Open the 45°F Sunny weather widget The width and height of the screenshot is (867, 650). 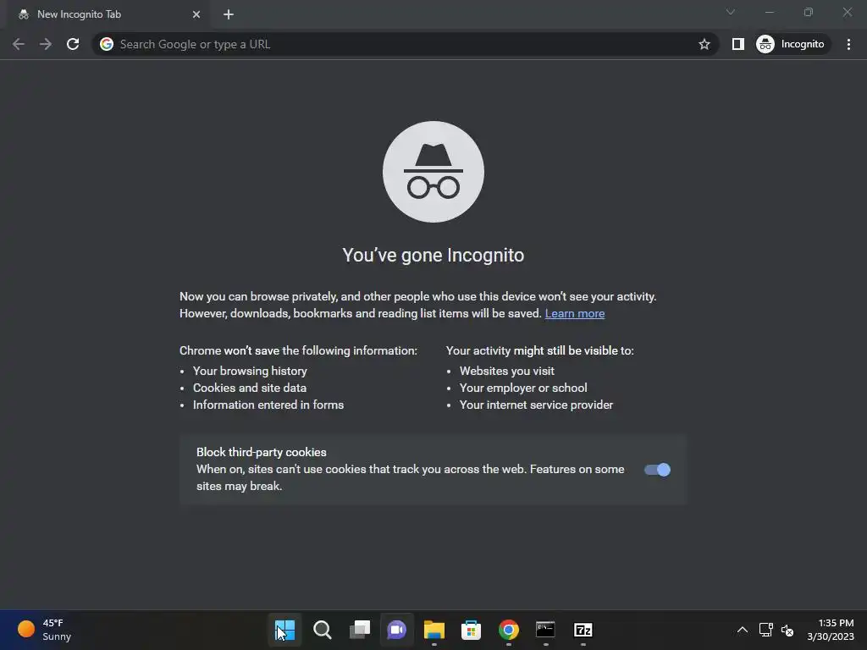(x=44, y=630)
